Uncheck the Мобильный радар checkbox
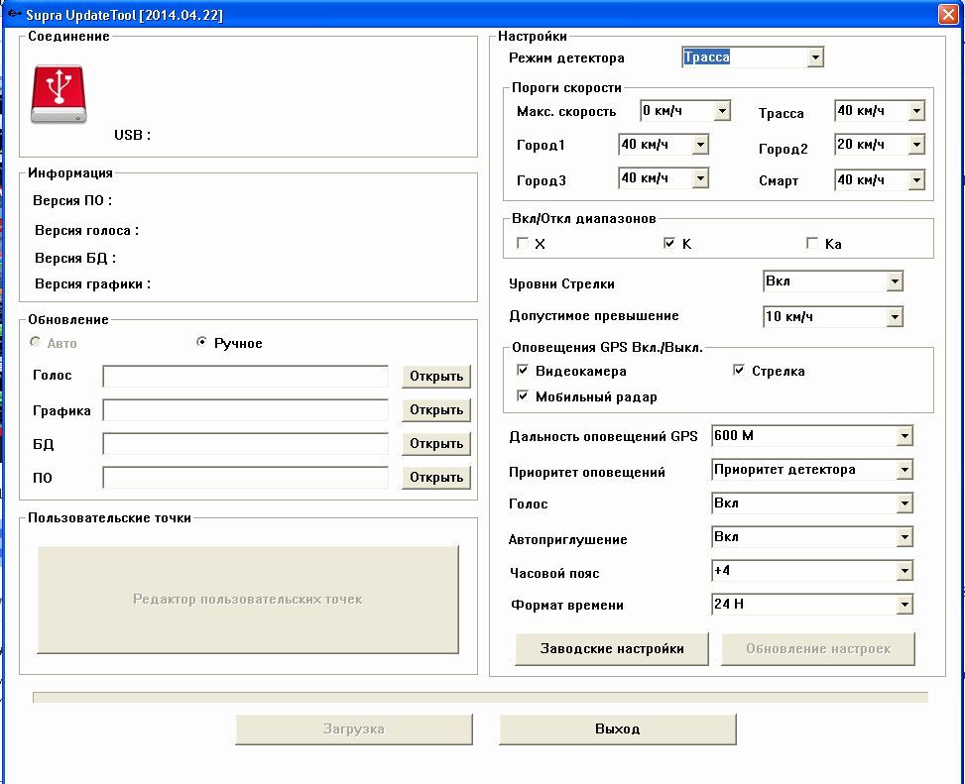 pos(523,396)
